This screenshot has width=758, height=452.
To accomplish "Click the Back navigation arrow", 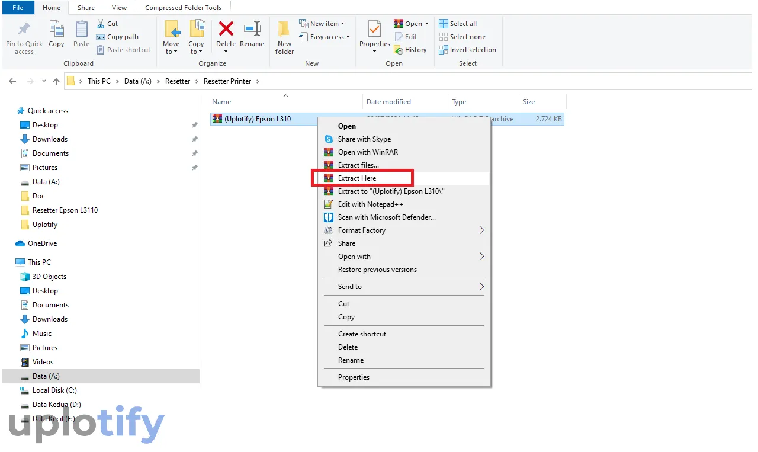I will pos(12,81).
